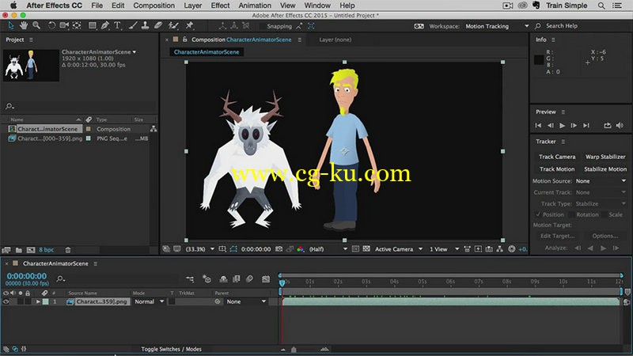Select the Horizontal Type tool
The height and width of the screenshot is (356, 633).
coord(117,25)
